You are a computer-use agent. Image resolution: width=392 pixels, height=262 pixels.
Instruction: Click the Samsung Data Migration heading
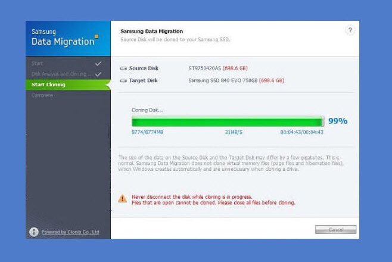pos(151,32)
